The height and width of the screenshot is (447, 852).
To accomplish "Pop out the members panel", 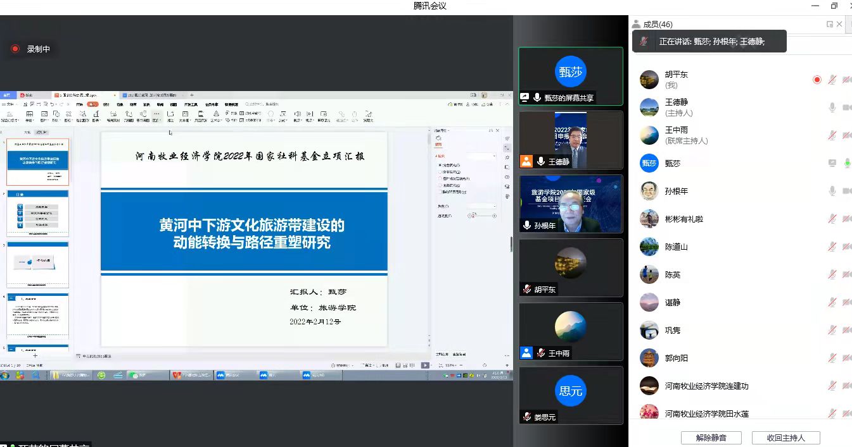I will (829, 25).
